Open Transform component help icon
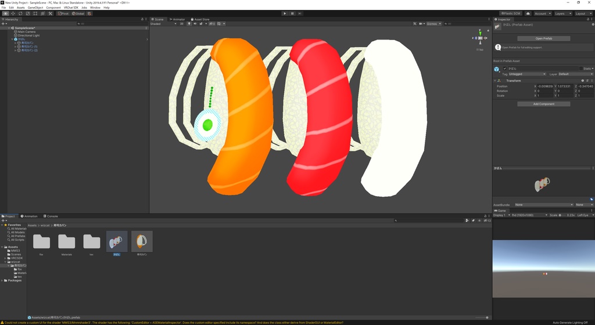595x325 pixels. point(582,81)
